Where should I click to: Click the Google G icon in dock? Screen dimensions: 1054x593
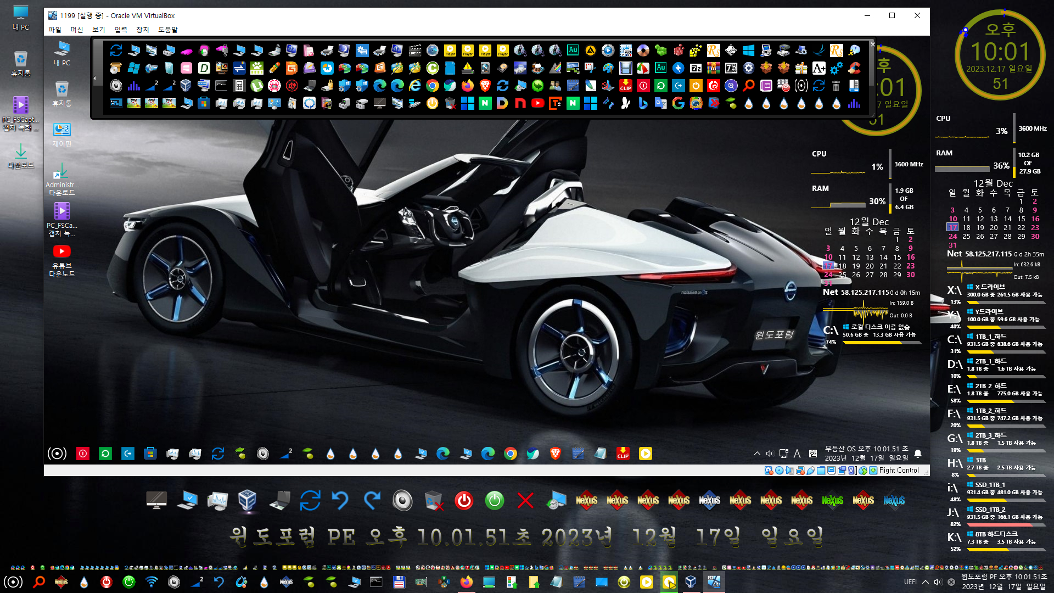[679, 103]
